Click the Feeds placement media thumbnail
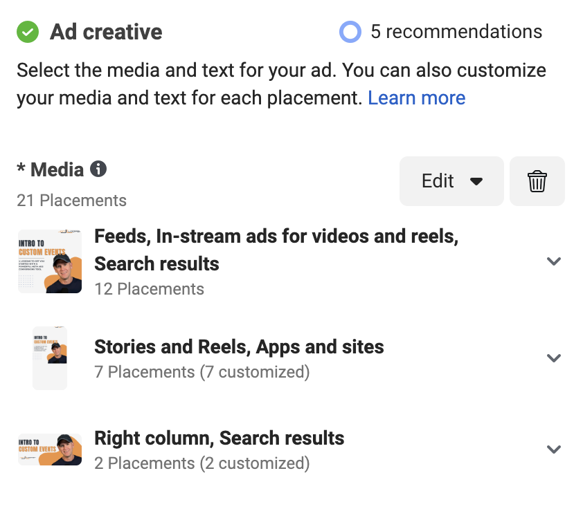 tap(49, 261)
